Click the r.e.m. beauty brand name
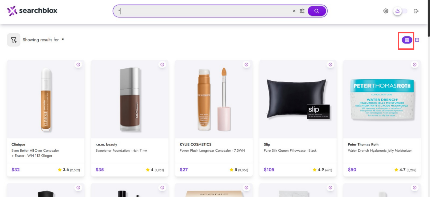The image size is (430, 197). [x=106, y=144]
